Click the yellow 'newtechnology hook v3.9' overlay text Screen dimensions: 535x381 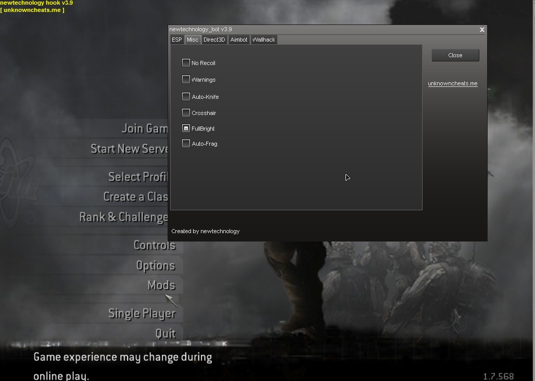[x=36, y=3]
